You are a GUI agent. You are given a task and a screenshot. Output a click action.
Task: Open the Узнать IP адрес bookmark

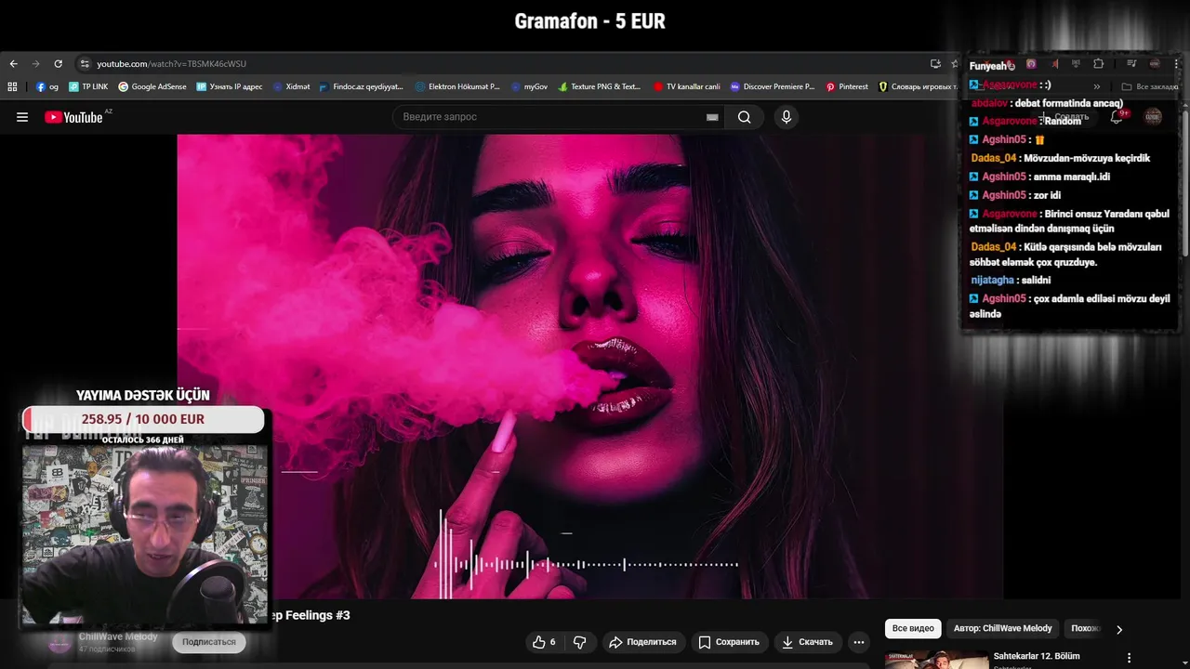(x=230, y=86)
